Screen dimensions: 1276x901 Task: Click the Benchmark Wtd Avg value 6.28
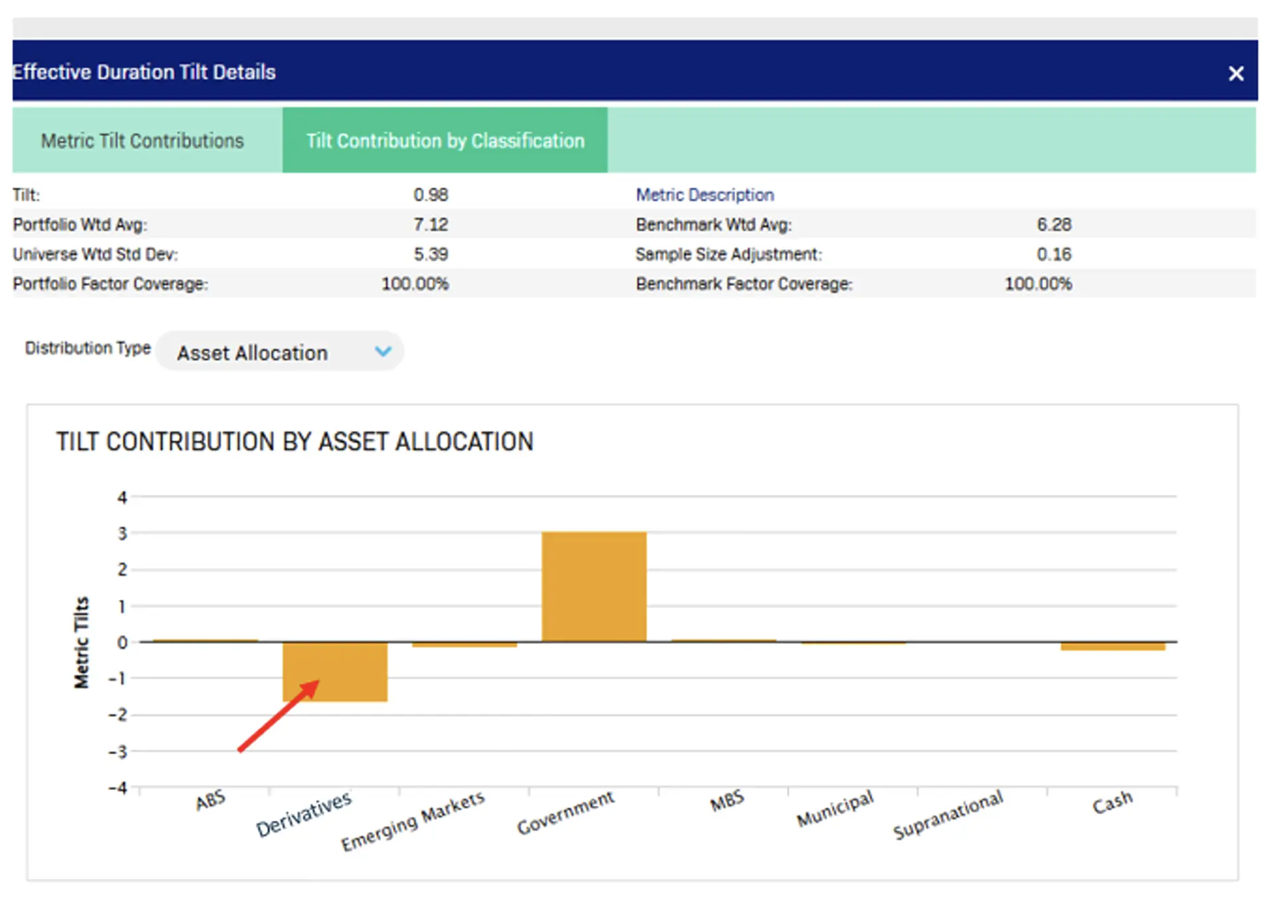tap(1054, 224)
